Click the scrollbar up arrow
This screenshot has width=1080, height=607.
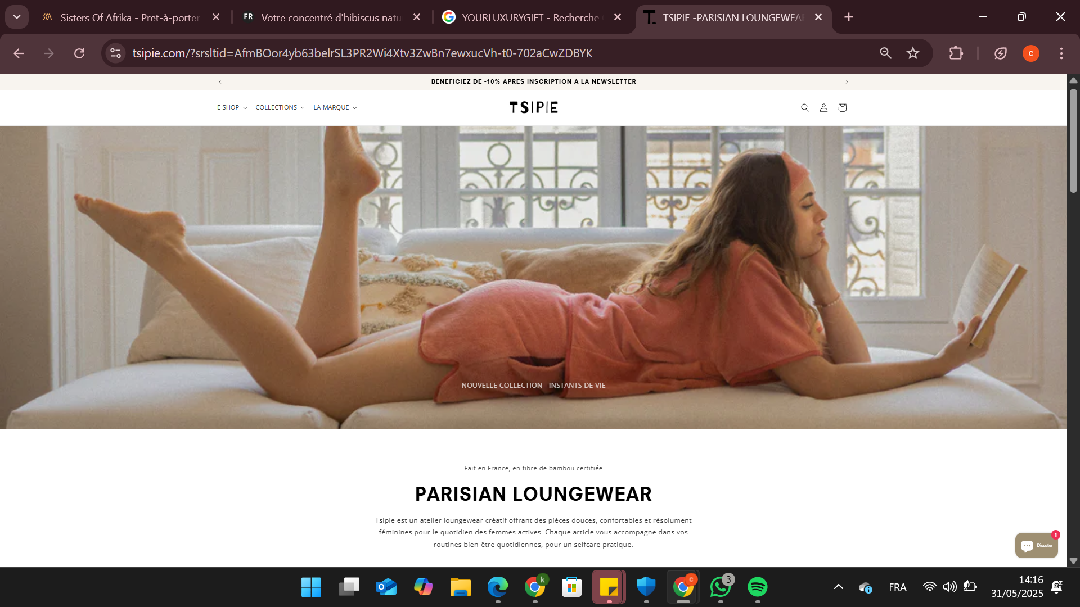(1073, 80)
